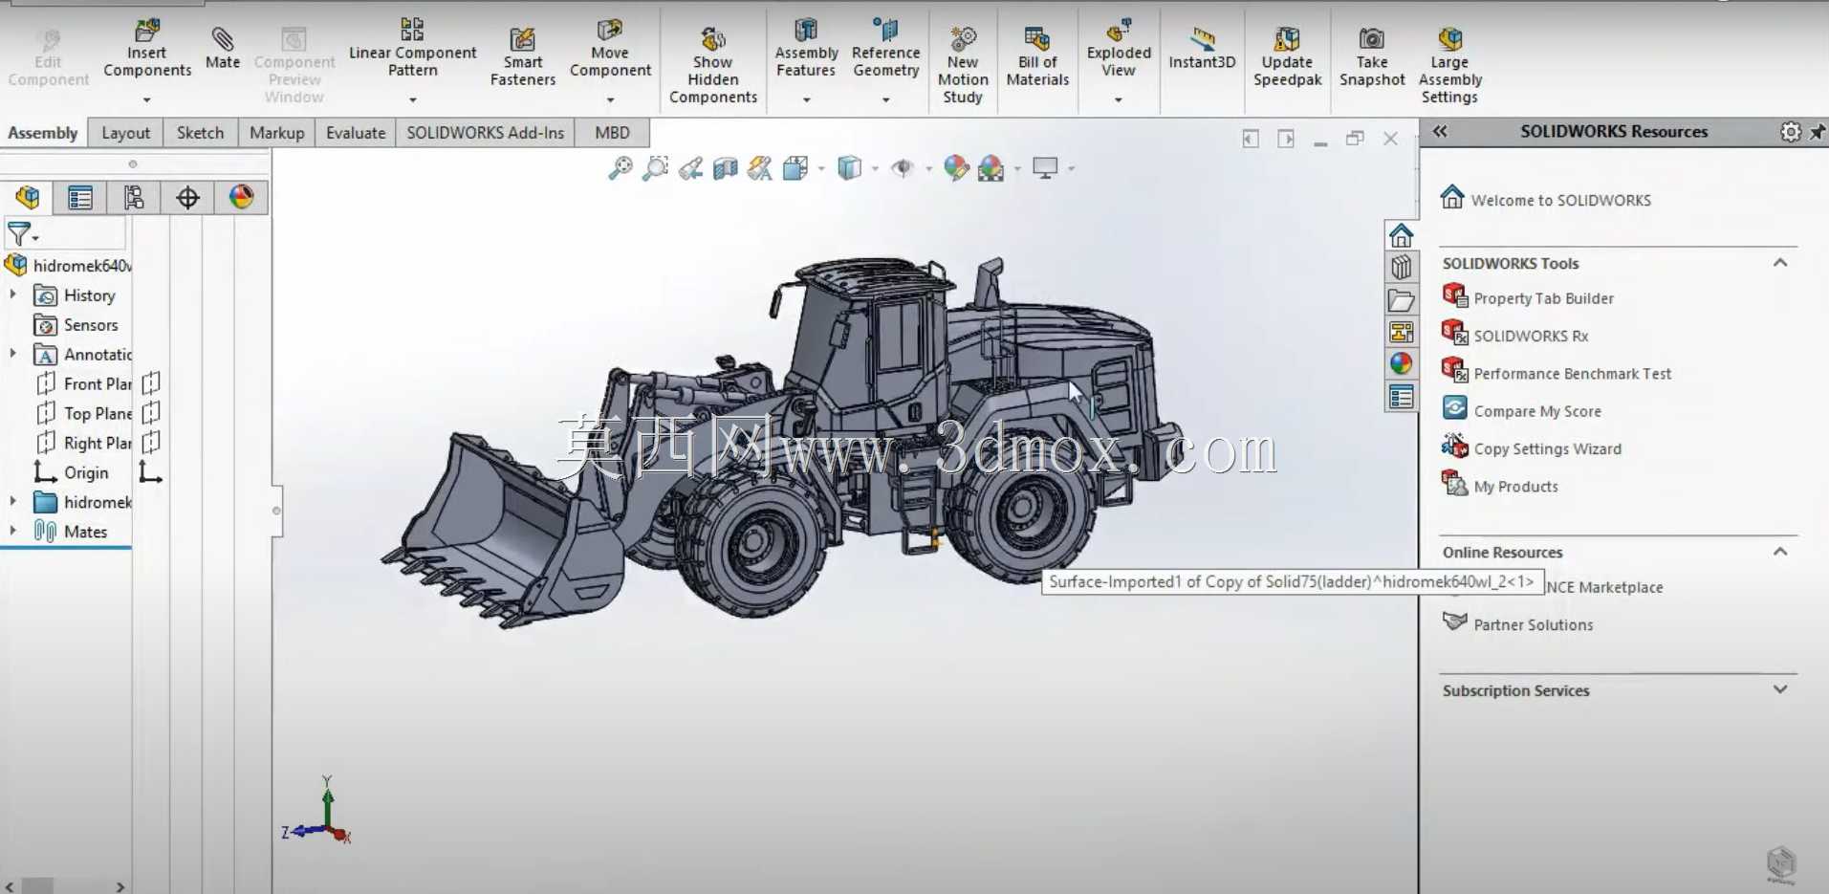Open View Orientation cube icon
This screenshot has width=1829, height=894.
pos(795,169)
